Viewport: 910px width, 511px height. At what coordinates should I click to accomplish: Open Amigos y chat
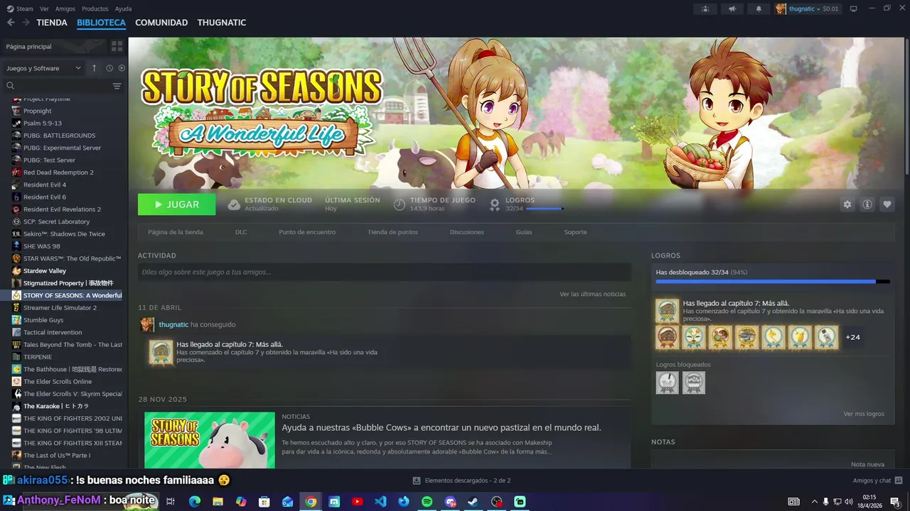878,480
